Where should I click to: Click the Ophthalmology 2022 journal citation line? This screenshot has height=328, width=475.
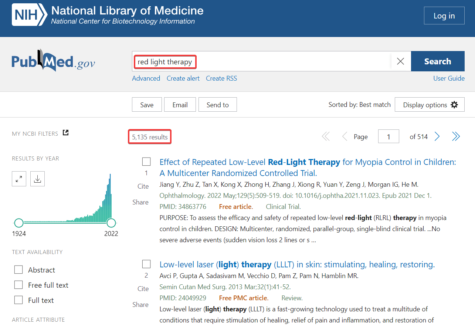pos(295,196)
